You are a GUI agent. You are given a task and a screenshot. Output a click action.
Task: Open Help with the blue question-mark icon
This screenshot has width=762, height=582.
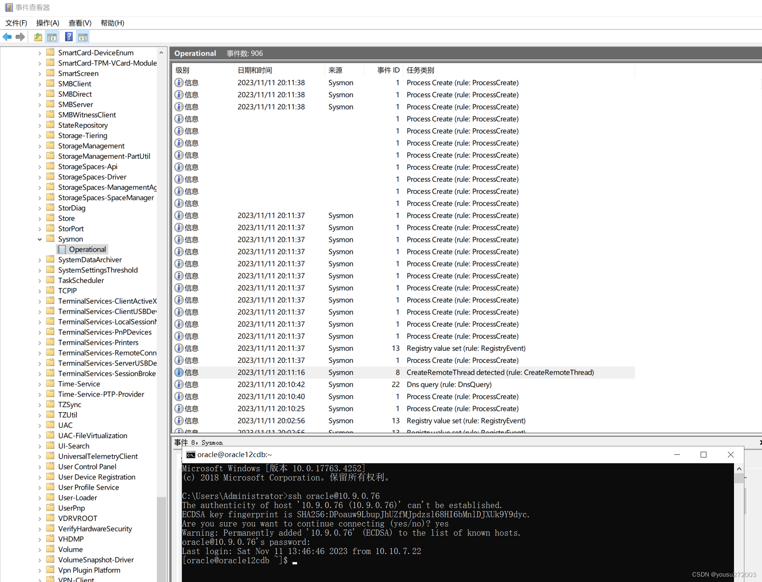click(x=69, y=37)
